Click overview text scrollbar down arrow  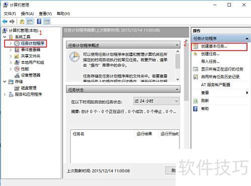(x=178, y=79)
